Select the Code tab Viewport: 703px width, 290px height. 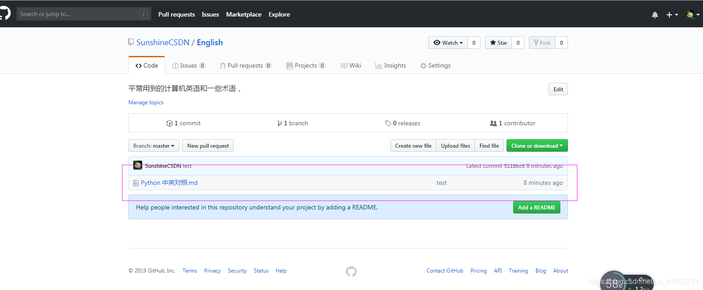pos(147,65)
